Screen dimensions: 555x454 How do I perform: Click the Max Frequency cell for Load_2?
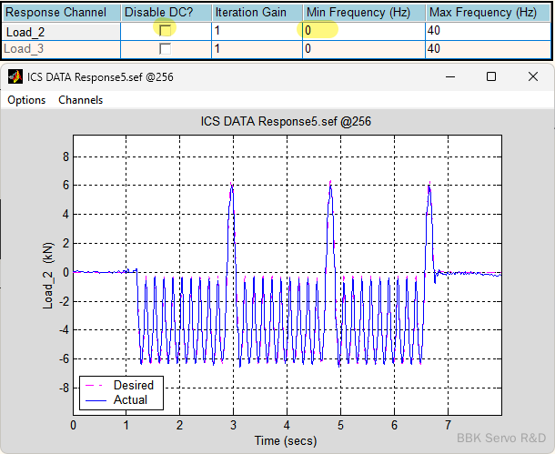(487, 31)
